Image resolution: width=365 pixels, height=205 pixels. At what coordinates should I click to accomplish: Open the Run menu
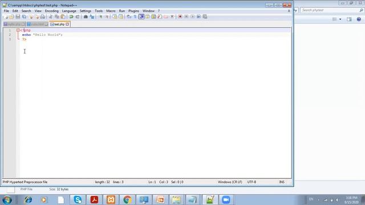pos(121,11)
